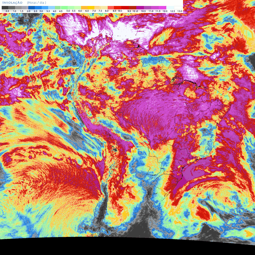The width and height of the screenshot is (255, 255).
Task: Select the orange swatch between 6.0 and 6.5
Action: (x=84, y=8)
